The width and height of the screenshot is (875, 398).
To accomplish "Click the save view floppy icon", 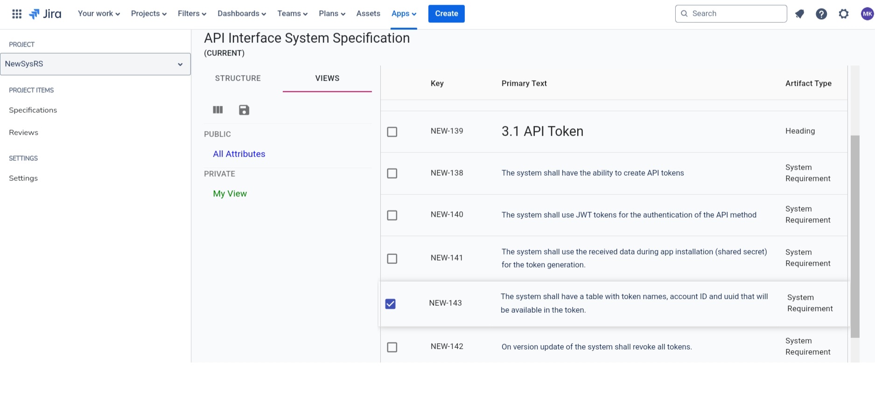I will point(244,110).
